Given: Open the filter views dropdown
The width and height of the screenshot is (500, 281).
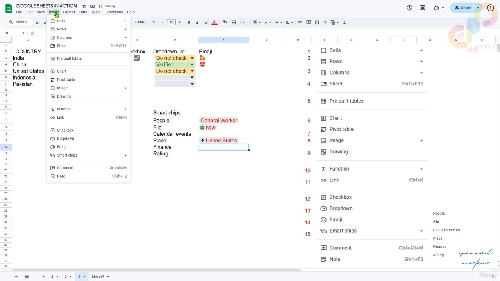Looking at the screenshot, I should click(334, 23).
